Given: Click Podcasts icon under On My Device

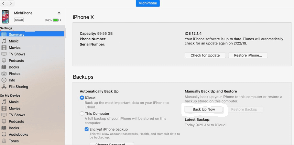Looking at the screenshot, I should [x=4, y=121].
